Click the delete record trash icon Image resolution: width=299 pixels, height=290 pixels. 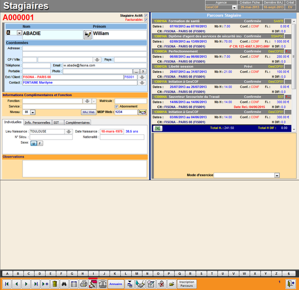(x=54, y=284)
